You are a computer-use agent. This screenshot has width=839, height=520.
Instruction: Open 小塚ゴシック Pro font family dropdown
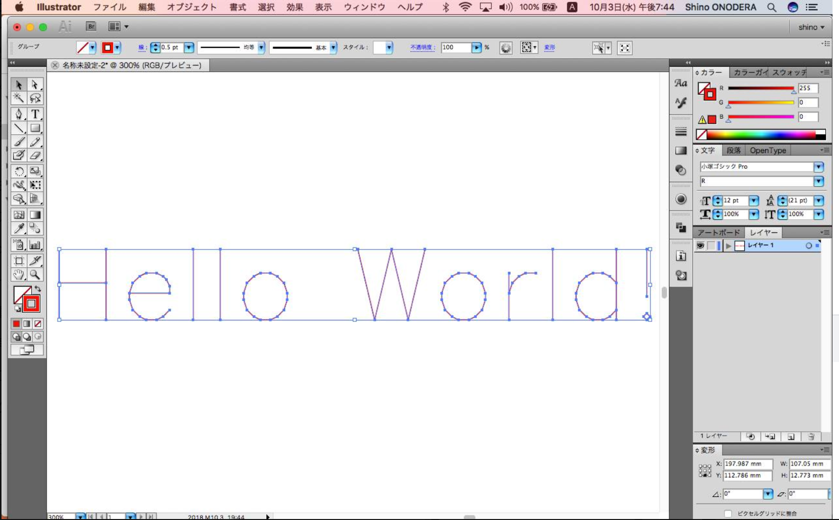[x=818, y=167]
